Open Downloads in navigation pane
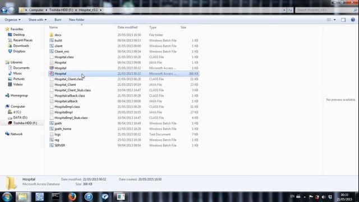Image resolution: width=359 pixels, height=202 pixels. pos(21,45)
